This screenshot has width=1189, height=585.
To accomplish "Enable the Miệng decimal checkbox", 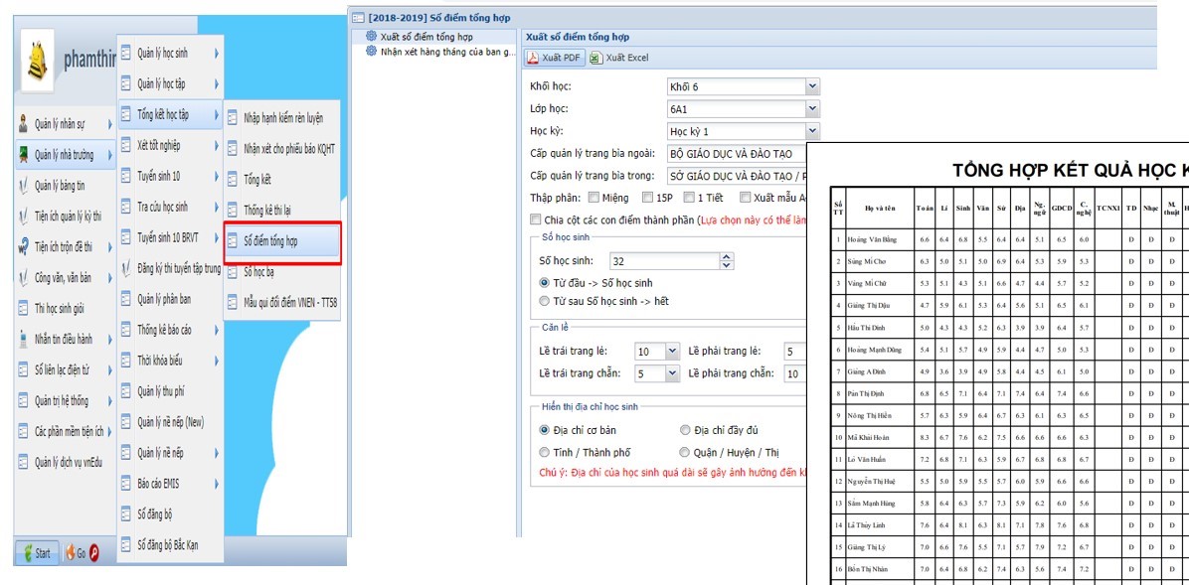I will pos(594,198).
